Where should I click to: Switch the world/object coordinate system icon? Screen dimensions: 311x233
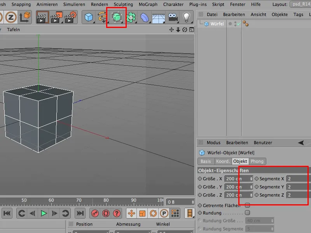point(25,17)
